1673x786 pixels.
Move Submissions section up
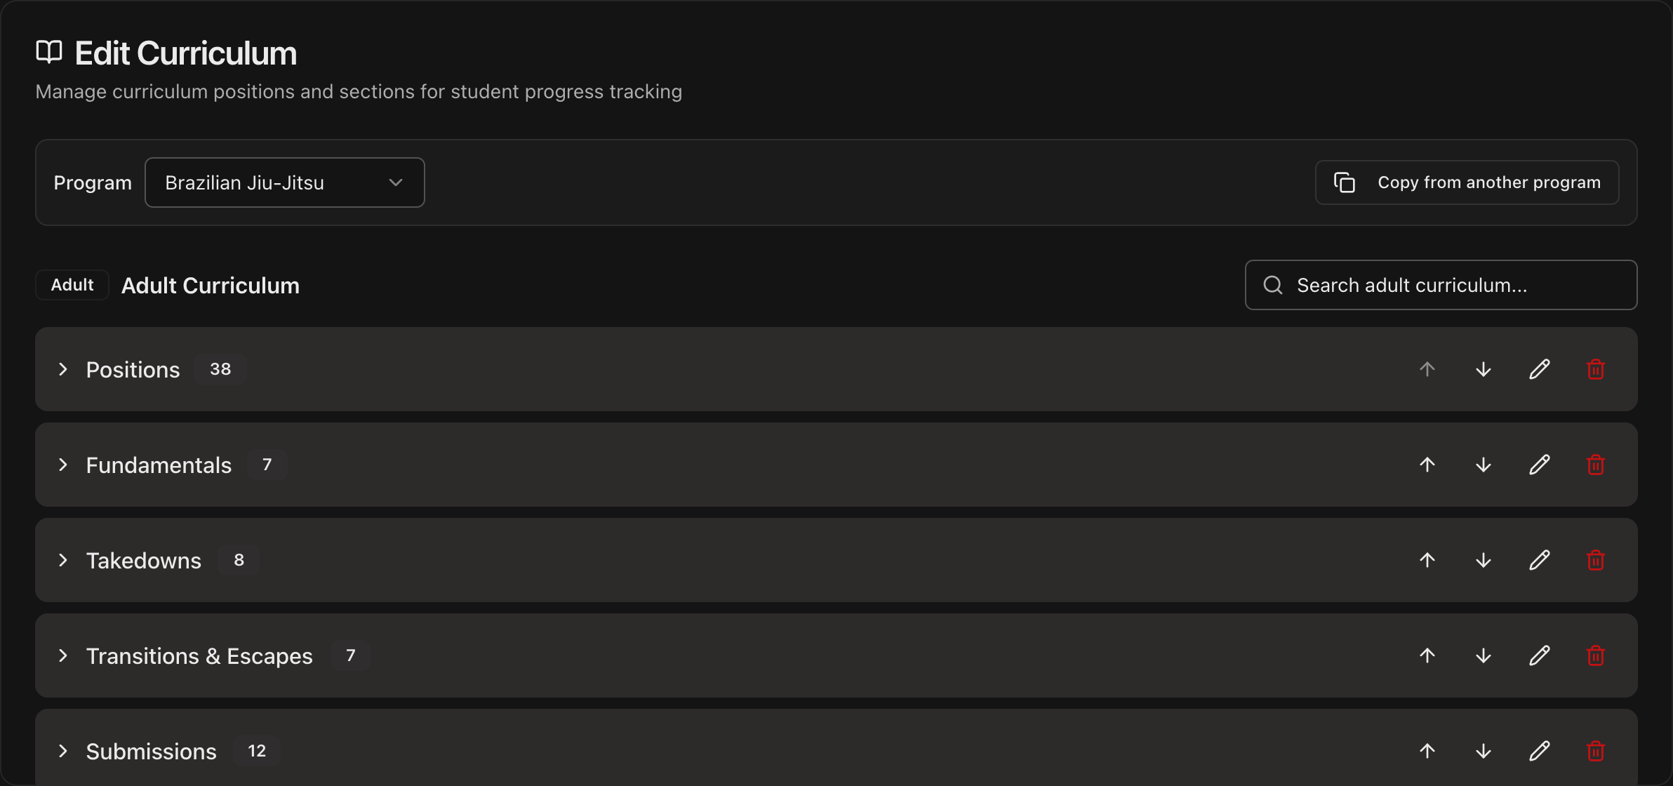[x=1427, y=751]
